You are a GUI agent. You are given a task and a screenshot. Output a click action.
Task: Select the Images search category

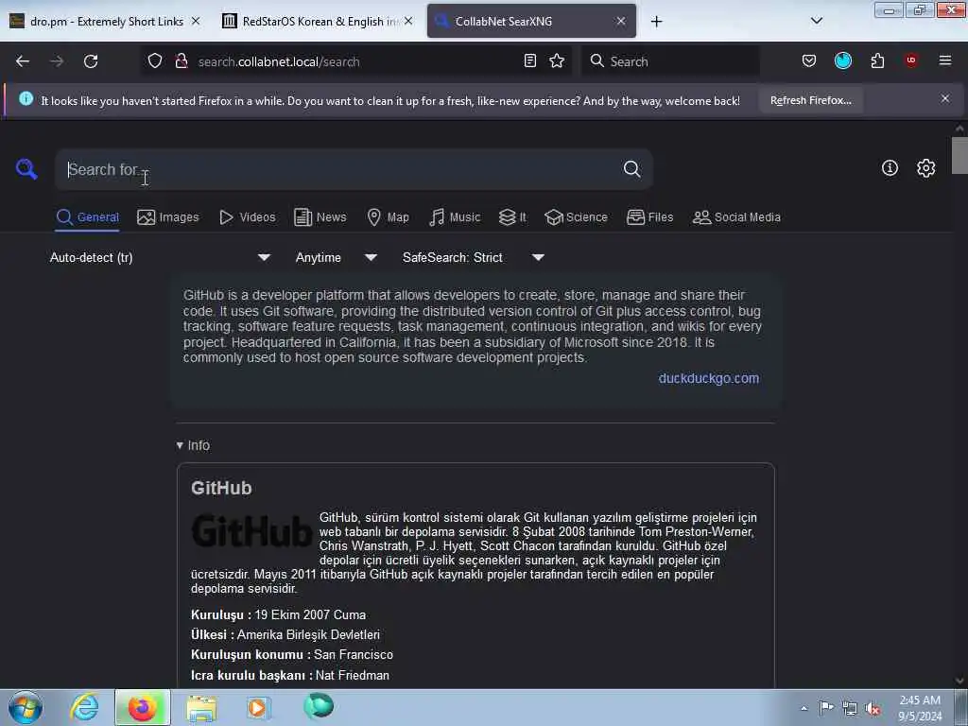168,217
